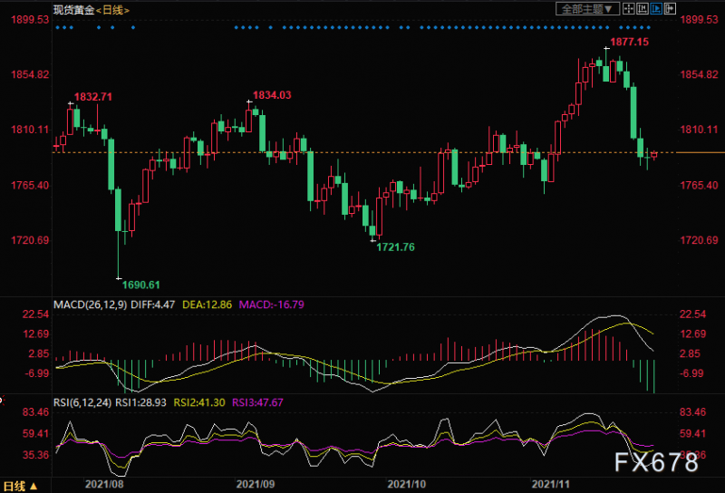Select the interval range axis icon
The width and height of the screenshot is (725, 493).
click(643, 9)
